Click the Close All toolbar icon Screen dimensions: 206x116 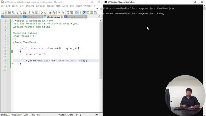pos(21,13)
